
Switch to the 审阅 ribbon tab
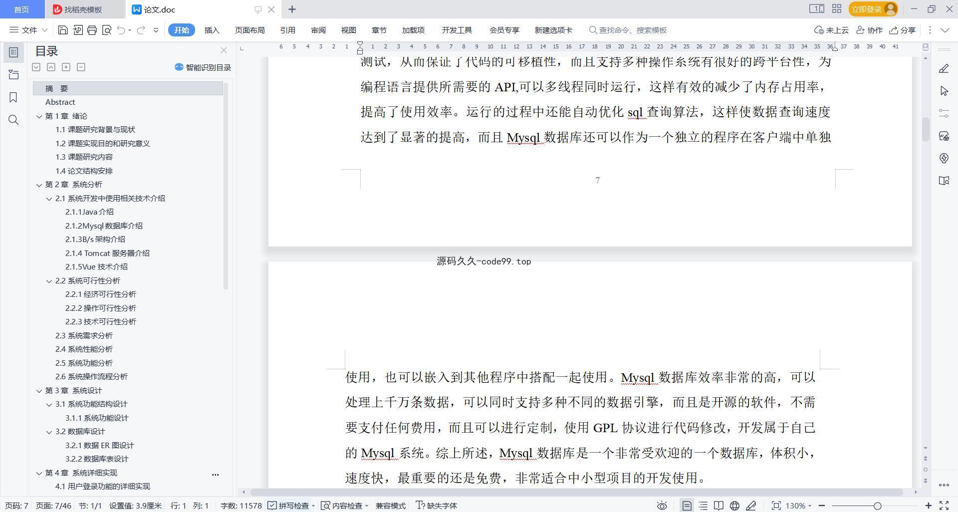pyautogui.click(x=318, y=30)
